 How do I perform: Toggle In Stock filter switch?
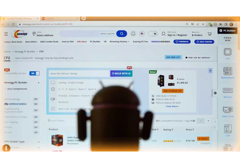pos(36,127)
